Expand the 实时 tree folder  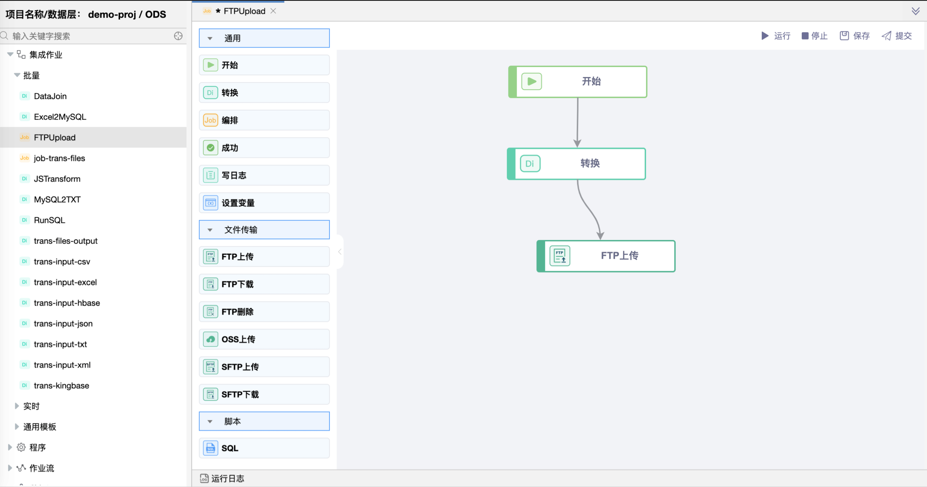pyautogui.click(x=17, y=406)
